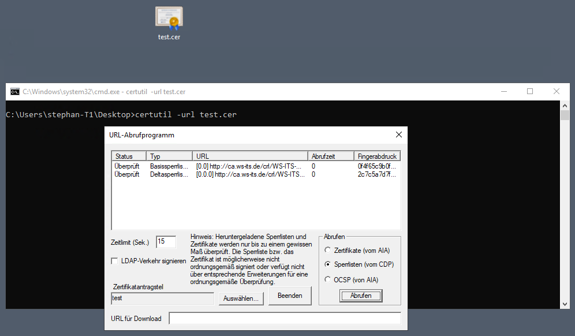575x336 pixels.
Task: Close the URL-Abrufprogramm dialog
Action: pyautogui.click(x=399, y=135)
